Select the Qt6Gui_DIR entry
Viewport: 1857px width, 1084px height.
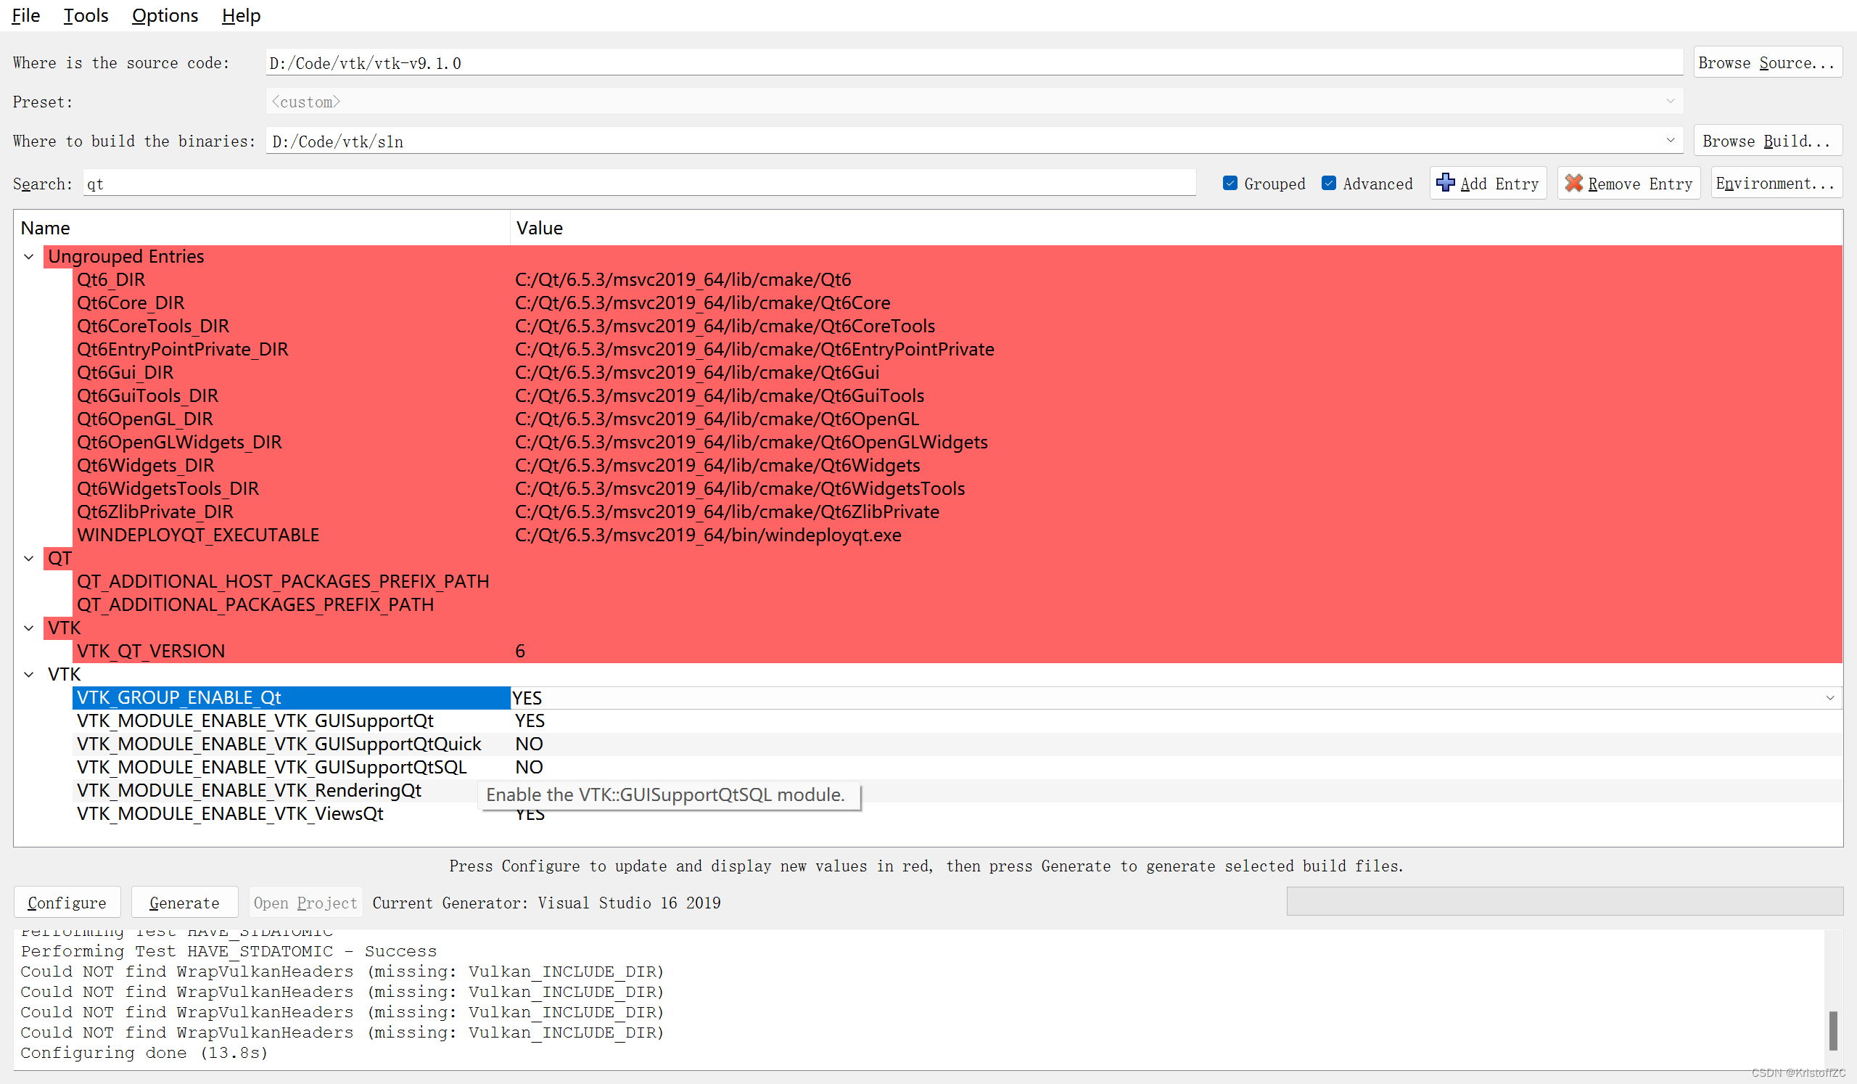(x=125, y=372)
